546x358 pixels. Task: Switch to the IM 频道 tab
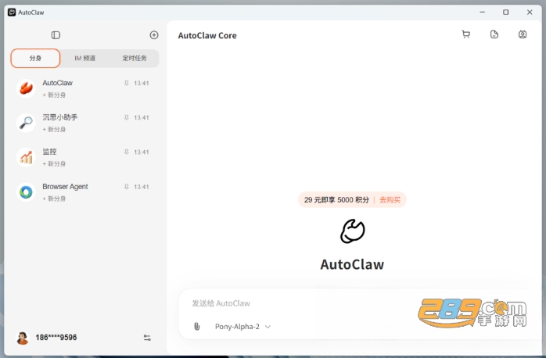85,58
